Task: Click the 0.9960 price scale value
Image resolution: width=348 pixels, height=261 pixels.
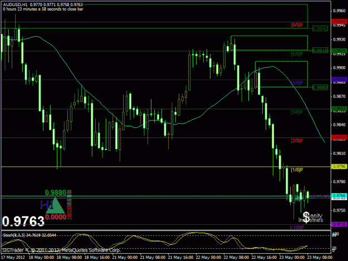Action: tap(339, 11)
